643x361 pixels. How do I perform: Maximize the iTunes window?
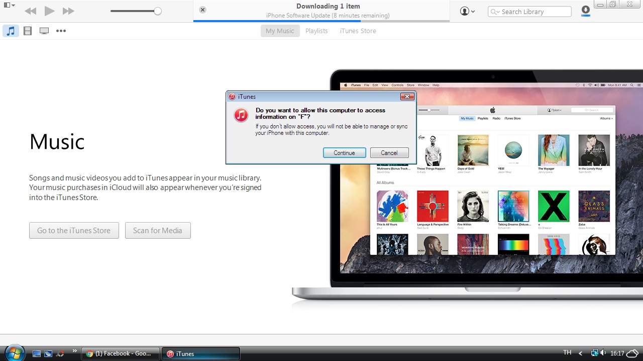click(613, 5)
